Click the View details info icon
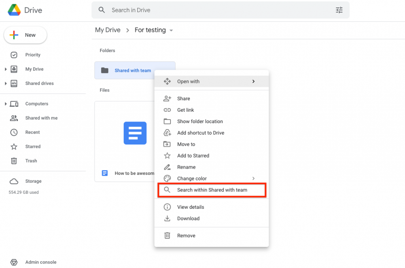Viewport: 405px width, 268px height. [167, 207]
